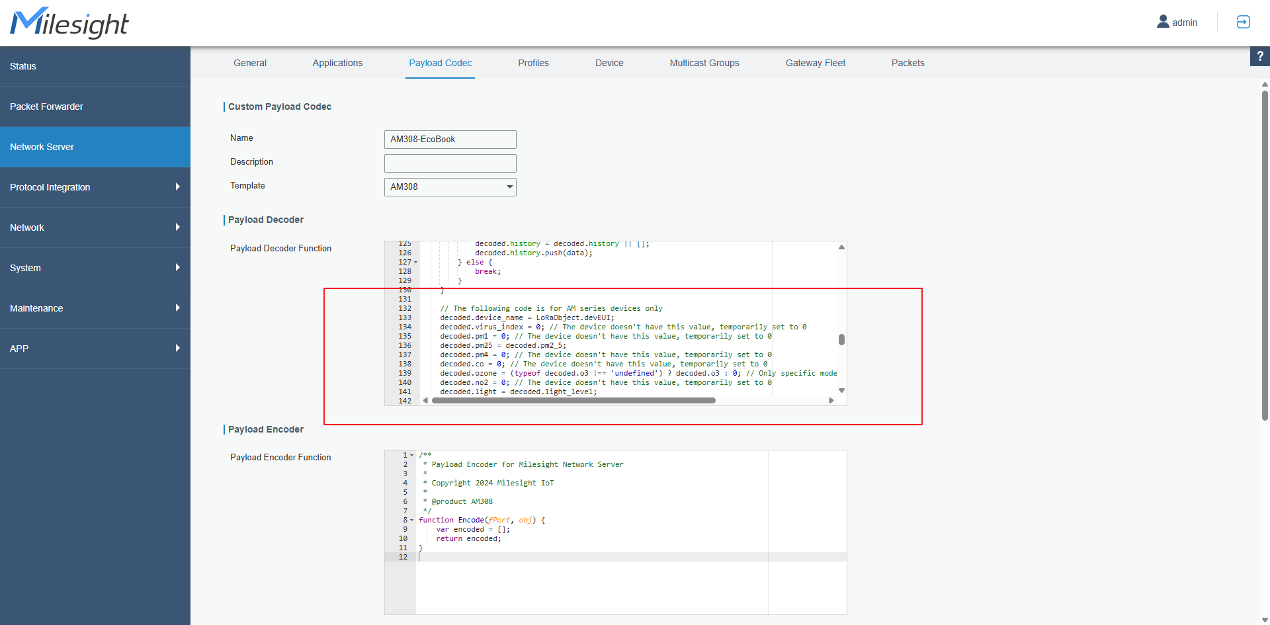Open the admin user account
The height and width of the screenshot is (625, 1270).
[1177, 22]
